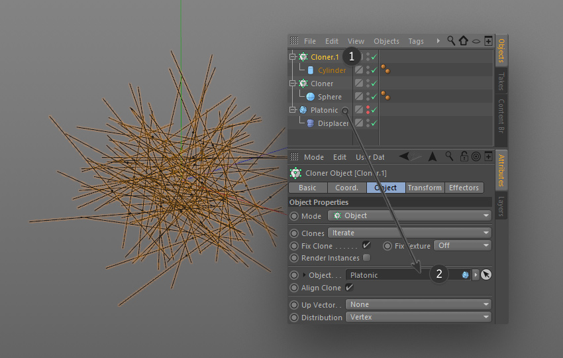Screen dimensions: 563x358
Task: Toggle the Fix Clone checkbox
Action: 366,245
